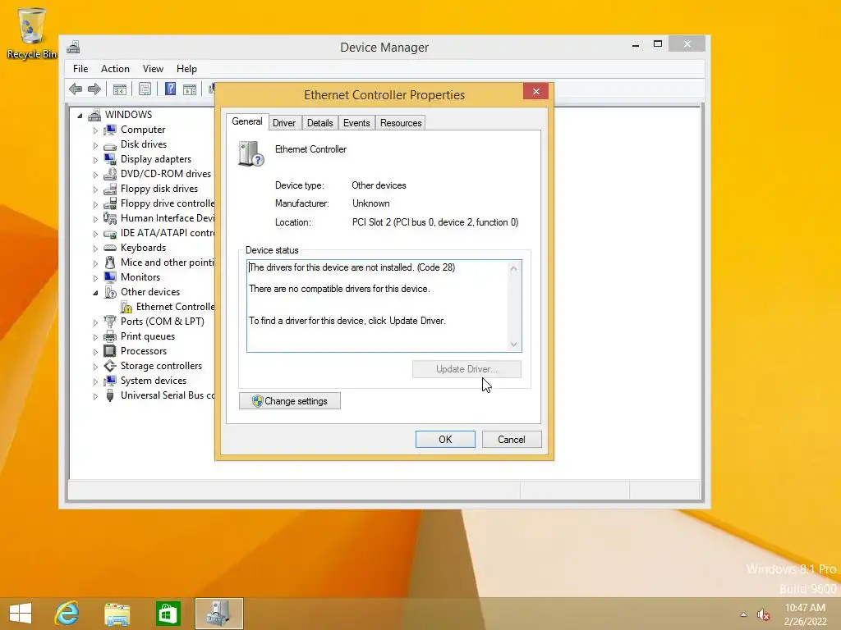The image size is (841, 630).
Task: Open Internet Explorer from the taskbar
Action: (x=67, y=614)
